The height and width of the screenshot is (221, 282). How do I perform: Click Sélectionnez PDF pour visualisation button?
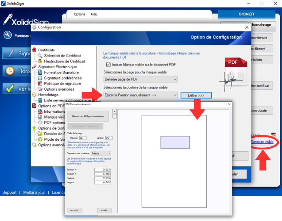pos(88,117)
